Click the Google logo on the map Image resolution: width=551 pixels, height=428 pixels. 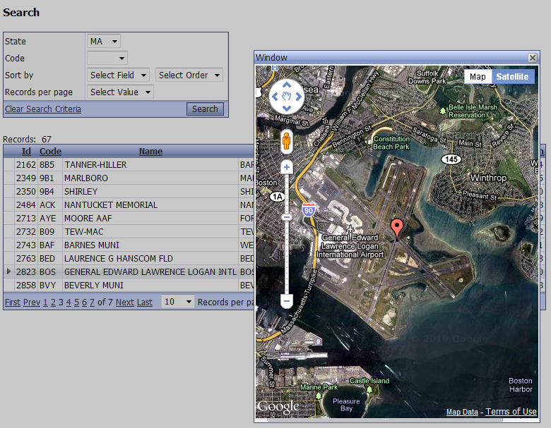[278, 407]
